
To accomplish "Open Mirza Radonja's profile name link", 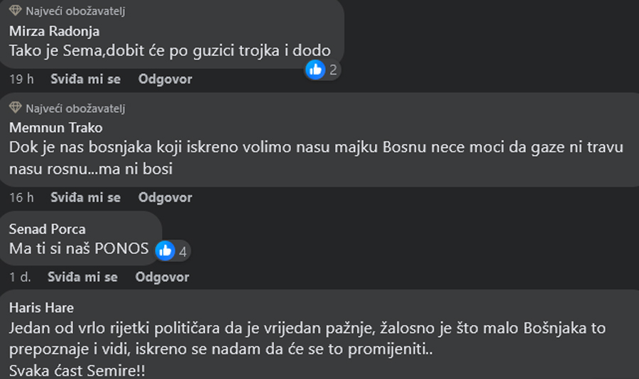I will click(54, 31).
